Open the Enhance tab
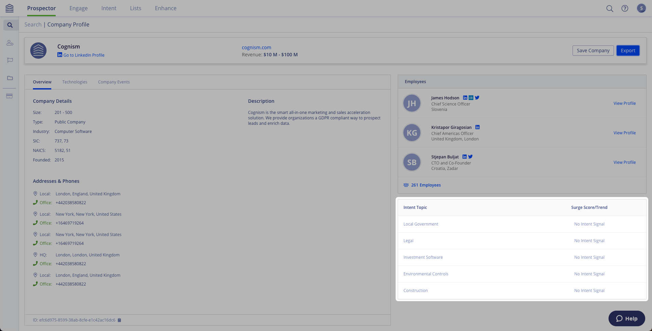Screen dimensions: 652x331 (166, 8)
